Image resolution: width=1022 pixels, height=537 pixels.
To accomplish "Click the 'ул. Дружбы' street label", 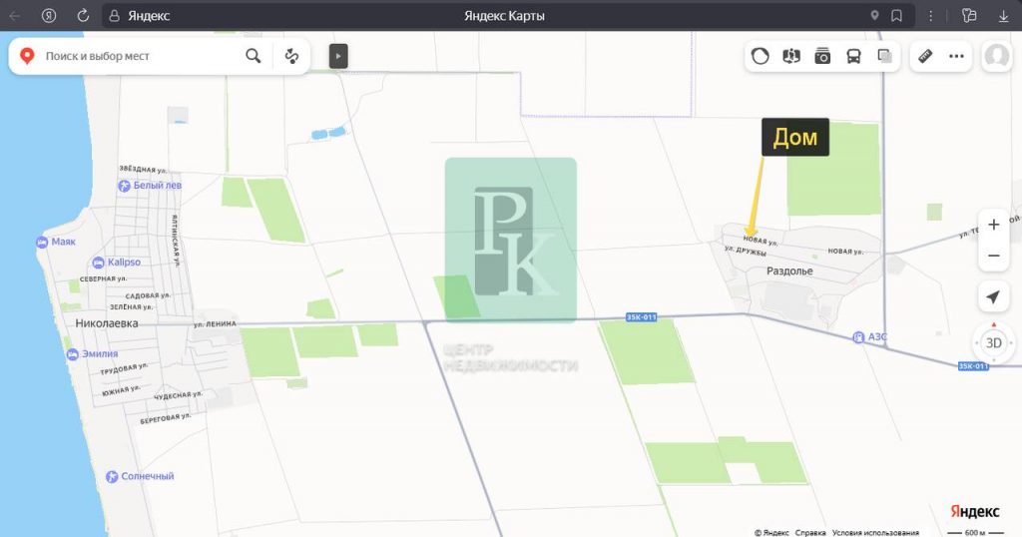I will (746, 251).
